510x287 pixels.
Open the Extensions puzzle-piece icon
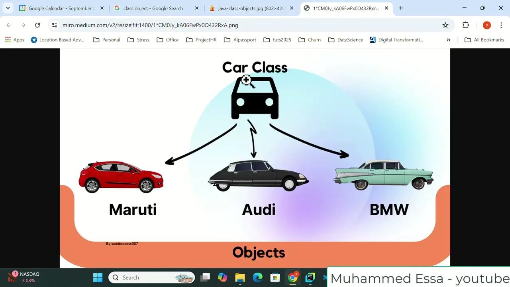(466, 25)
